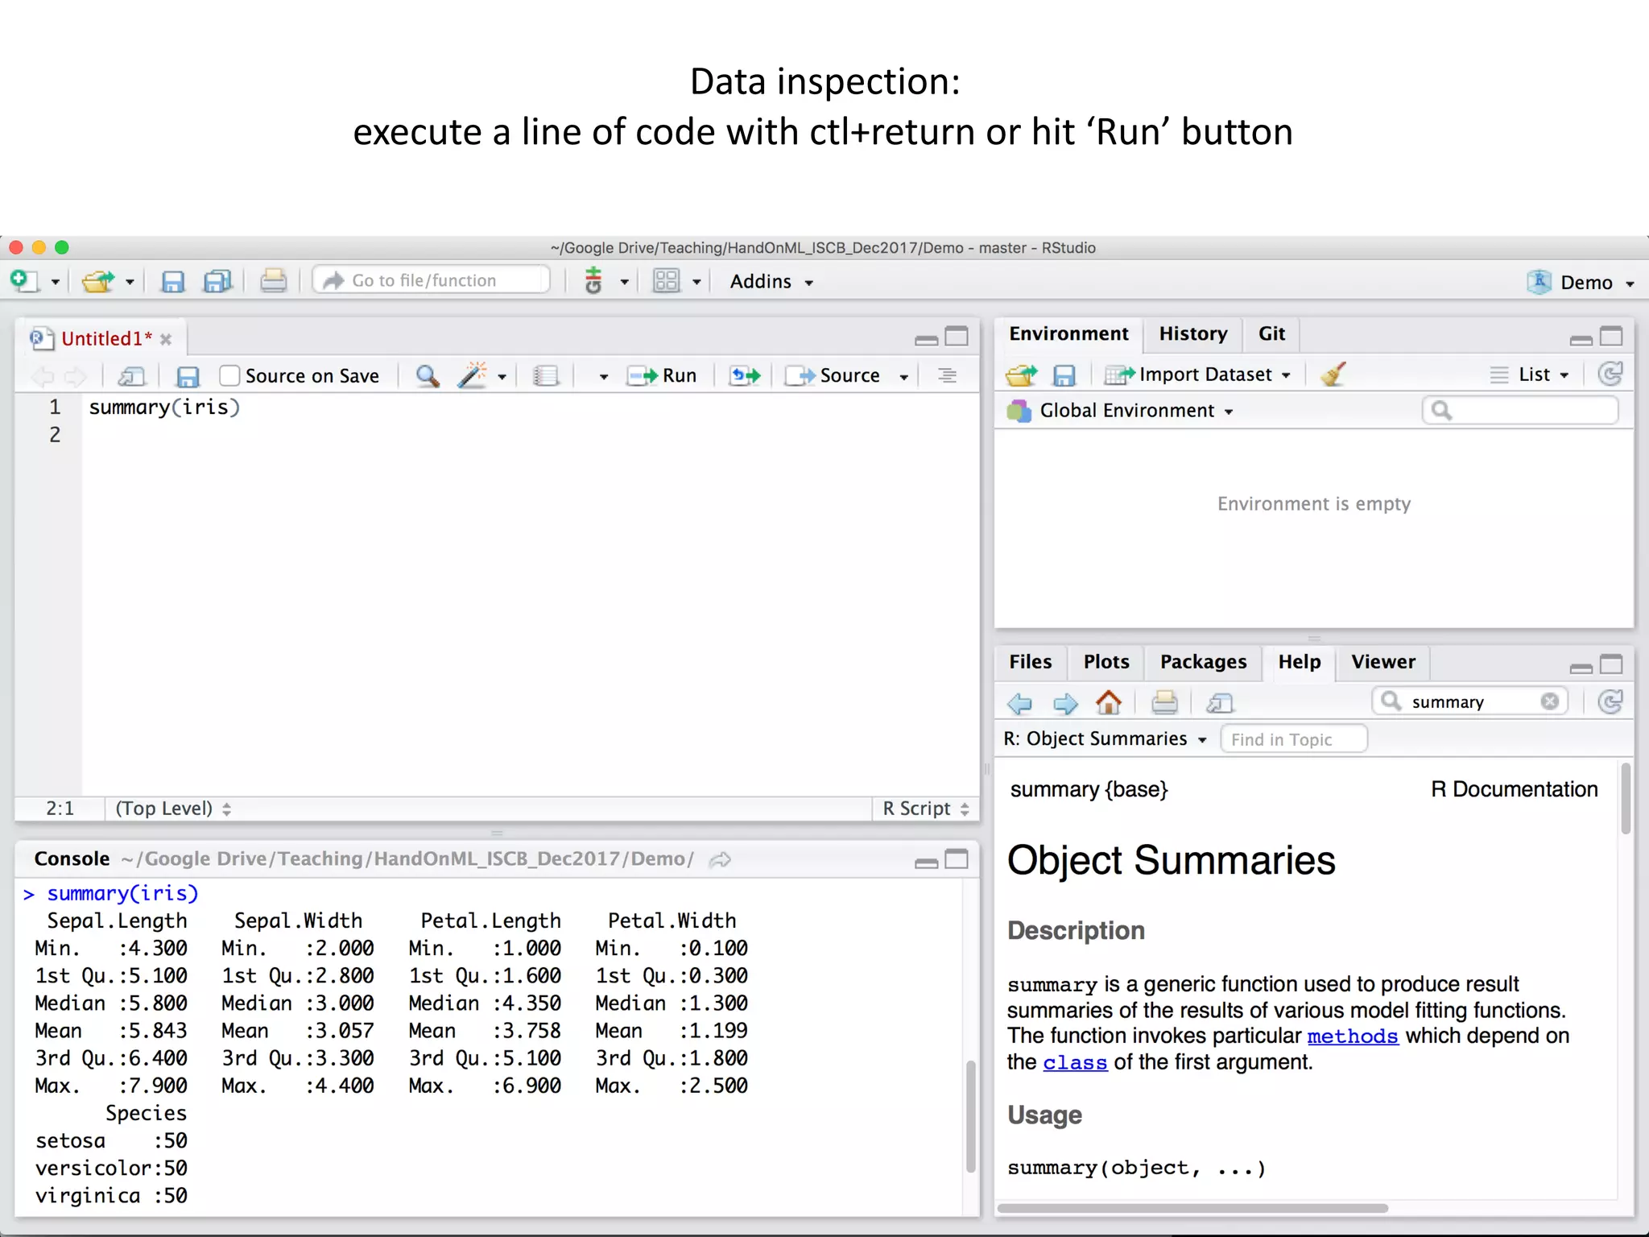Open the Demo project dropdown
Viewport: 1649px width, 1237px height.
pos(1581,282)
